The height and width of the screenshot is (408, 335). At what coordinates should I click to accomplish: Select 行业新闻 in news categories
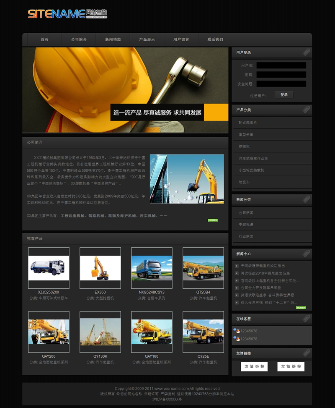246,236
